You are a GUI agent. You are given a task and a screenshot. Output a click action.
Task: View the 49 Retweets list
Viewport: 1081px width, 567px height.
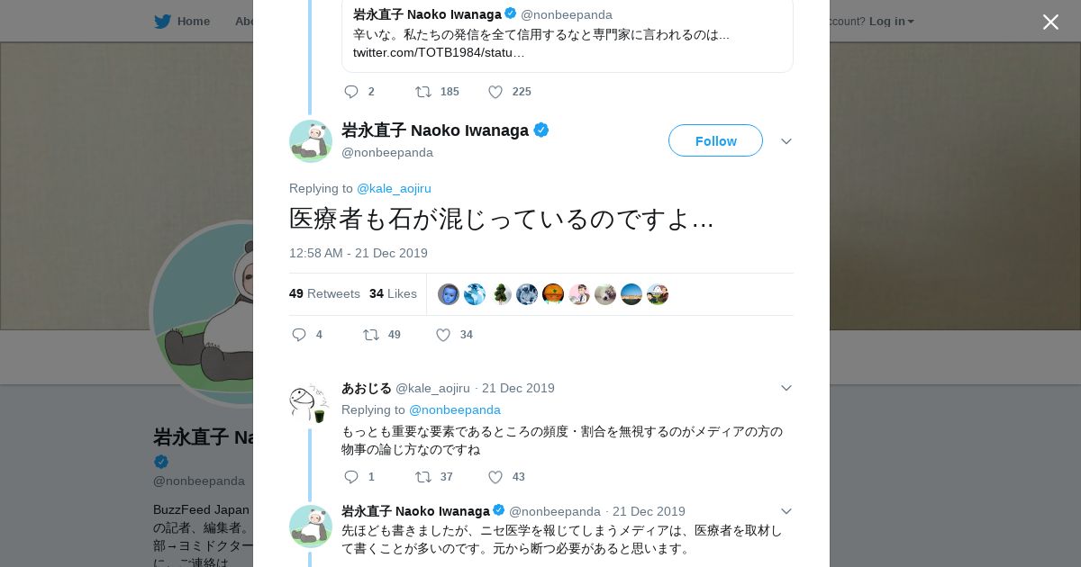(x=324, y=293)
